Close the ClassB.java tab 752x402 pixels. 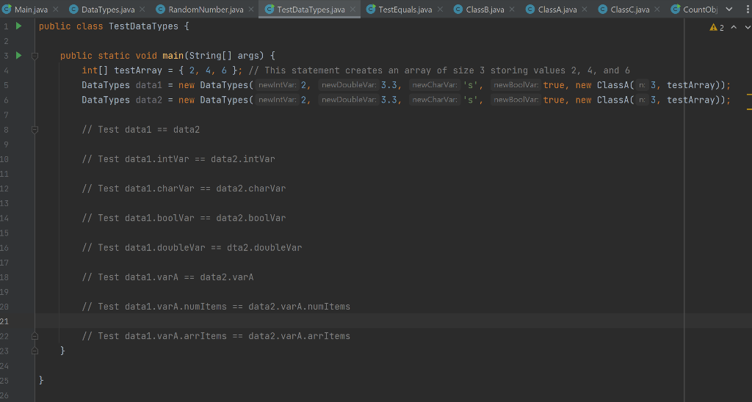[x=512, y=9]
